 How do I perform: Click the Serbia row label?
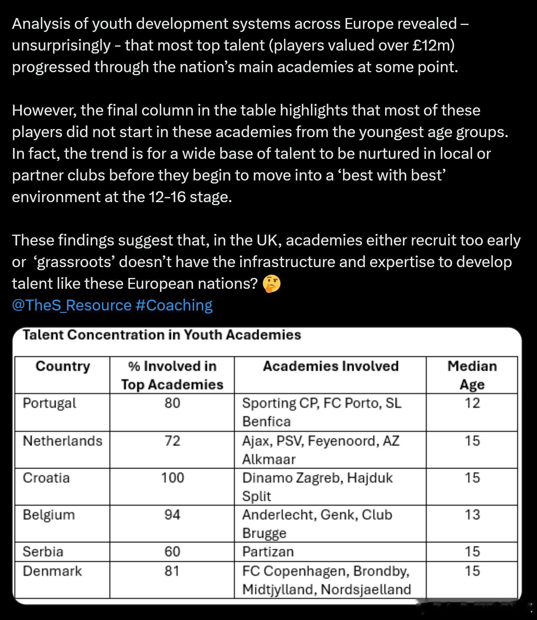[x=43, y=552]
